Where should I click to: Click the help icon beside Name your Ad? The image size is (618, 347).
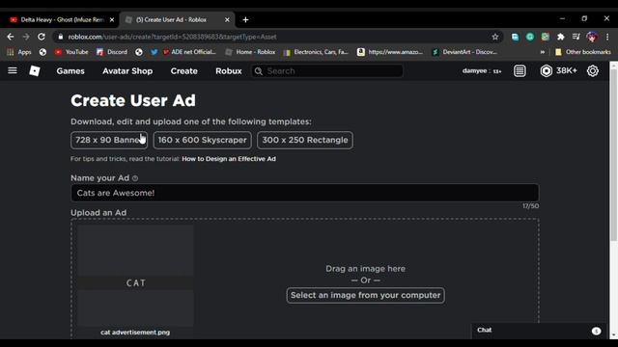135,178
